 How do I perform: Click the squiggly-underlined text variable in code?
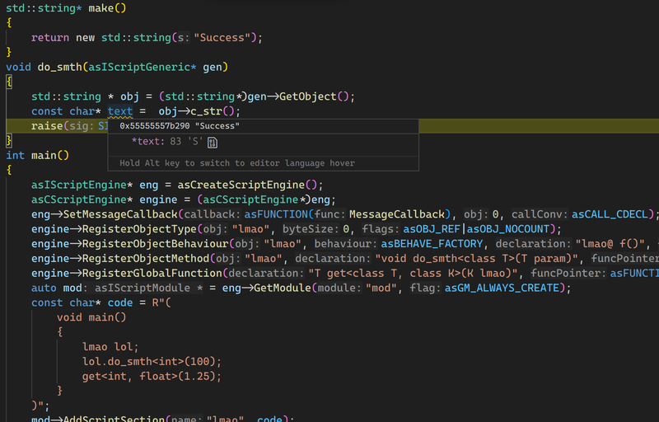120,111
